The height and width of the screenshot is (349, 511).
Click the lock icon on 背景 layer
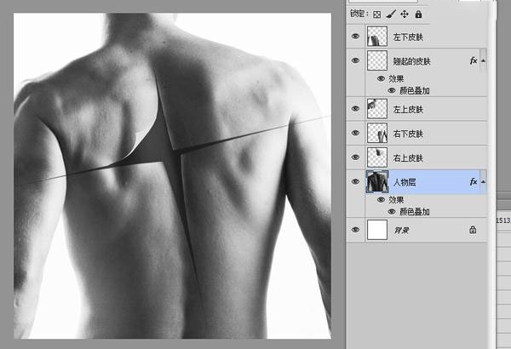click(473, 230)
